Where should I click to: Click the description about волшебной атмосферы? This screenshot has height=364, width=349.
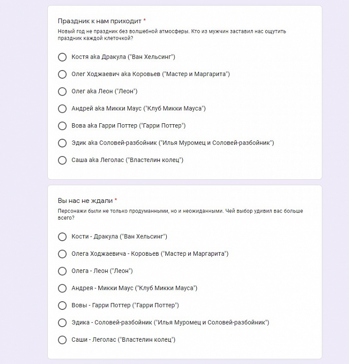click(x=172, y=35)
